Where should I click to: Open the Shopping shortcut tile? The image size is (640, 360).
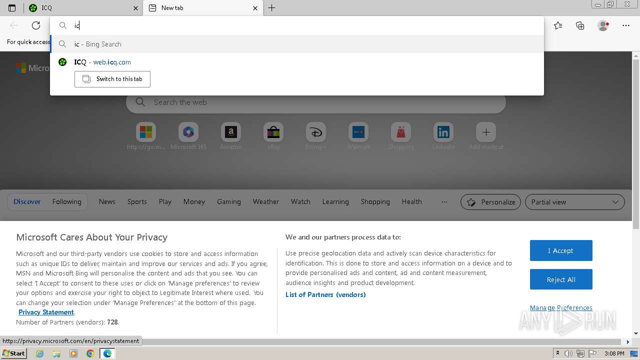(x=401, y=136)
